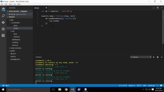This screenshot has width=164, height=92.
Task: Change line endings via CRLF
Action: coord(145,86)
